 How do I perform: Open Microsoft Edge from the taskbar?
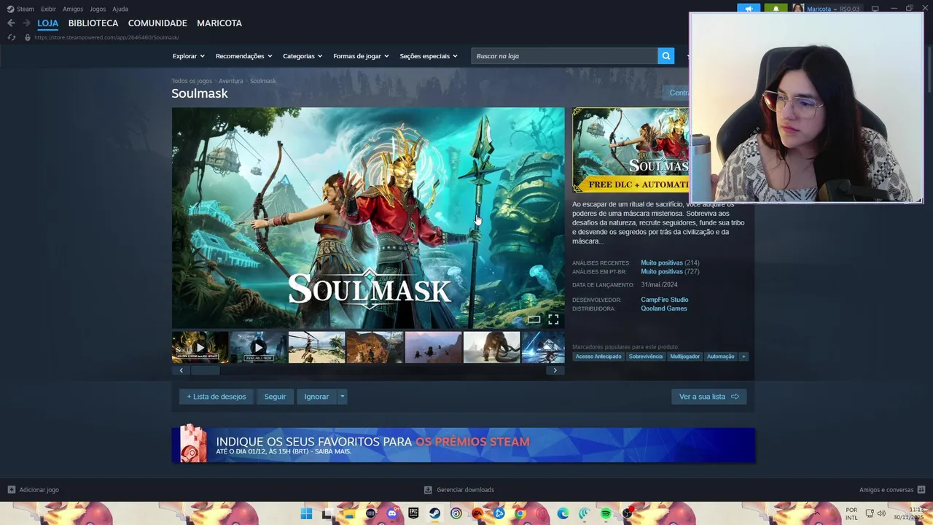[563, 514]
